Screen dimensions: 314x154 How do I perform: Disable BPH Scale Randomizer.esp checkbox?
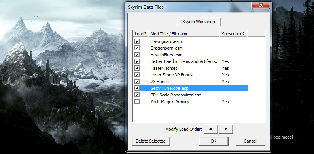pos(137,95)
